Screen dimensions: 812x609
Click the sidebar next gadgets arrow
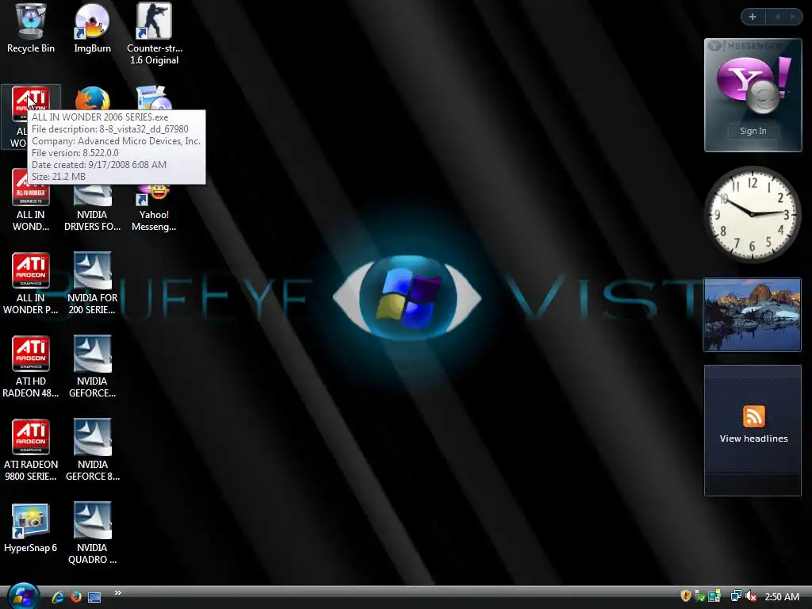792,17
